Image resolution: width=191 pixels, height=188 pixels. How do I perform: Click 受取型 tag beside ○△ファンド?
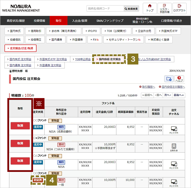tap(55, 156)
